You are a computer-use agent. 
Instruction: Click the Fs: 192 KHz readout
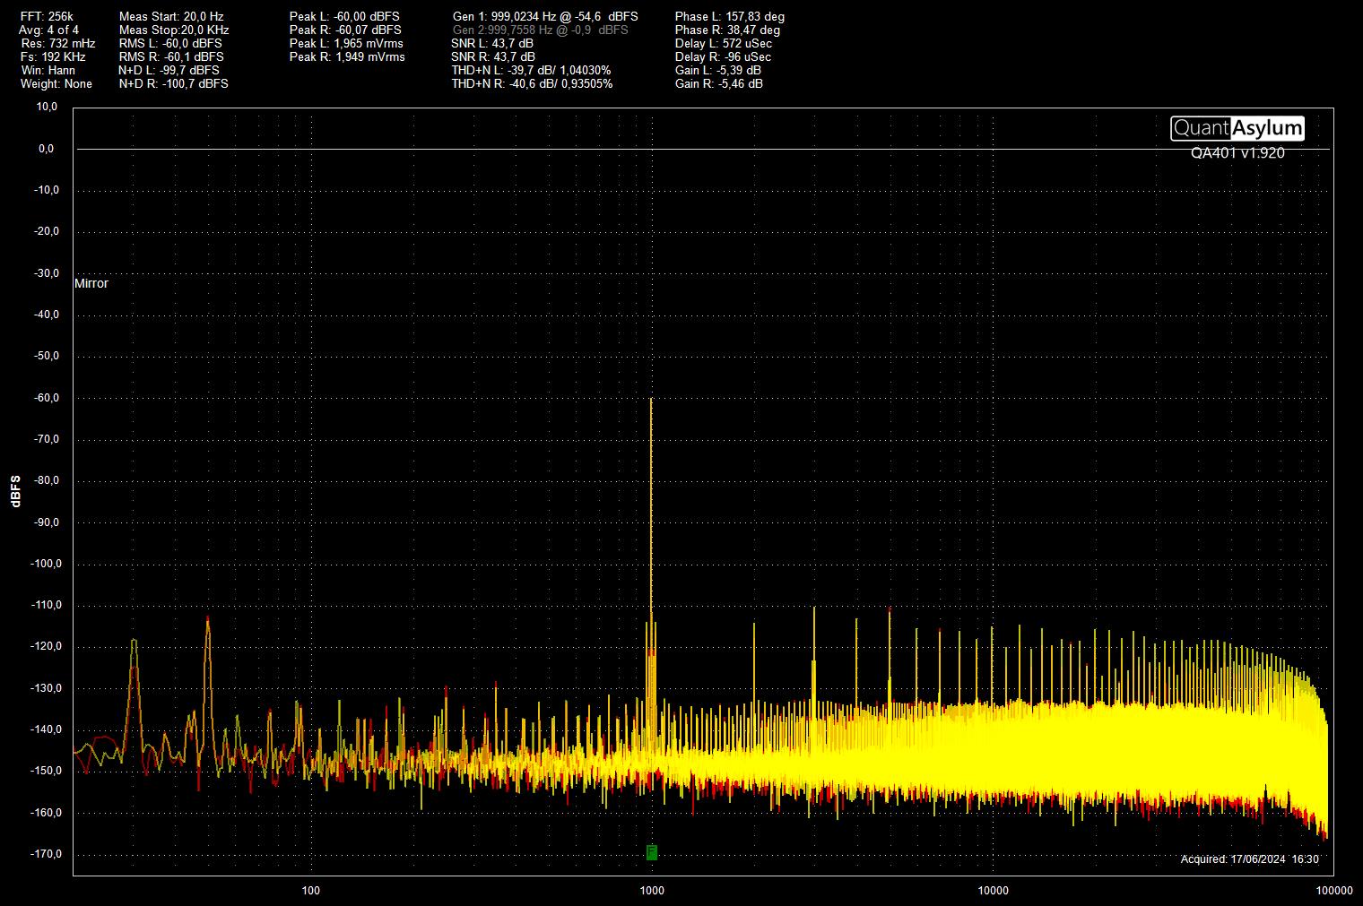[53, 56]
